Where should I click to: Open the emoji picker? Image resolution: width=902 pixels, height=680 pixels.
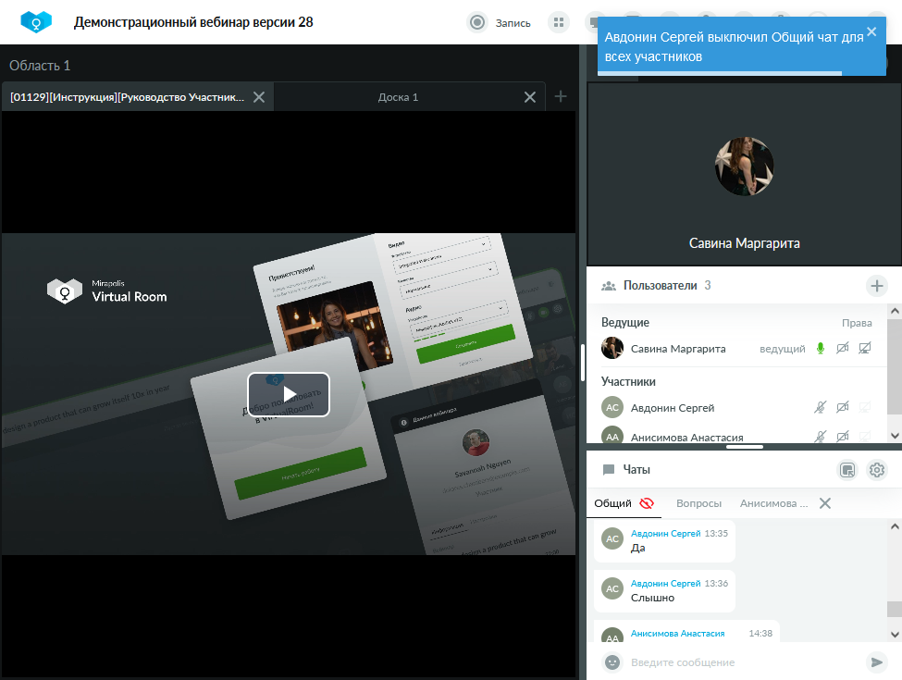(612, 662)
